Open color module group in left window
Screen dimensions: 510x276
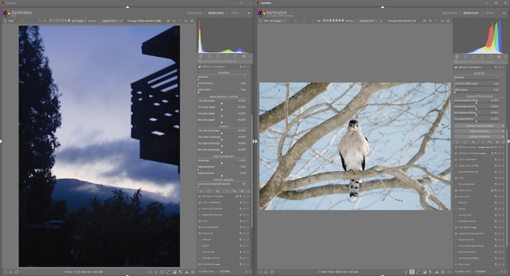(x=227, y=57)
